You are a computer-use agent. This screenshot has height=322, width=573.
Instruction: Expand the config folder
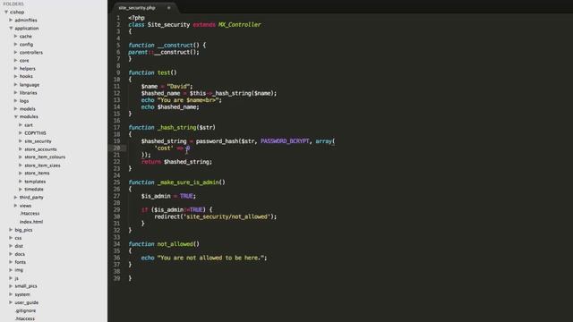tap(16, 44)
